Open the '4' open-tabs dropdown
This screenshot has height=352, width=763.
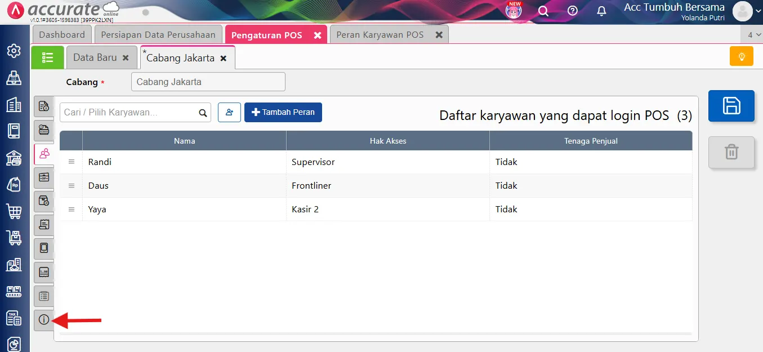pyautogui.click(x=752, y=35)
